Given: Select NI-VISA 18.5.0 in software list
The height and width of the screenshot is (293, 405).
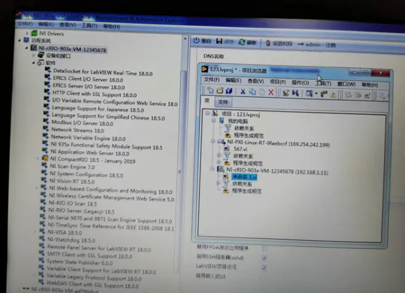Looking at the screenshot, I should point(64,232).
